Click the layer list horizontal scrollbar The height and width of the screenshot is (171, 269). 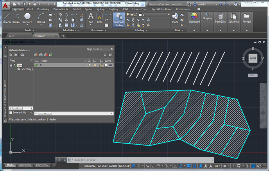pos(74,113)
